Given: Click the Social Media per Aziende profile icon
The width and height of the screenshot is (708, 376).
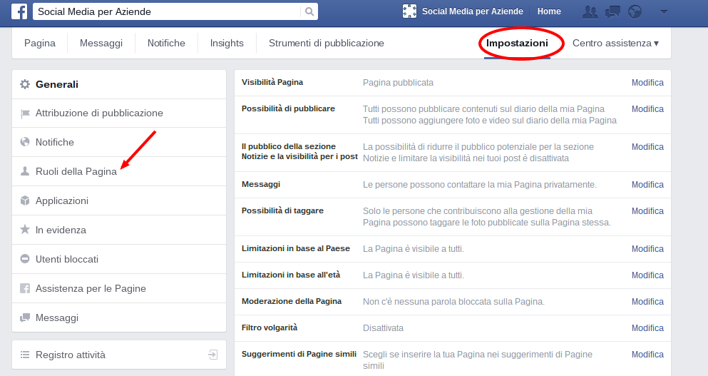Looking at the screenshot, I should [x=409, y=11].
